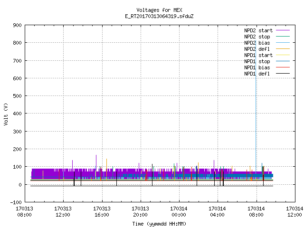Click the 'NPD2 stop' legend label

257,37
